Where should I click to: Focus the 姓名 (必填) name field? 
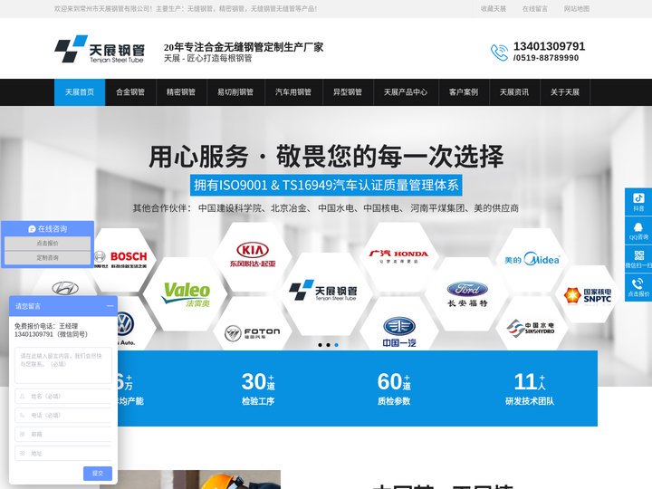click(63, 397)
